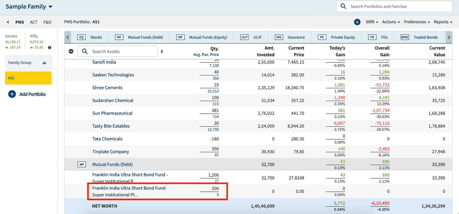This screenshot has width=459, height=214.
Task: Click the collapse-all minus icon beside search
Action: pos(71,51)
